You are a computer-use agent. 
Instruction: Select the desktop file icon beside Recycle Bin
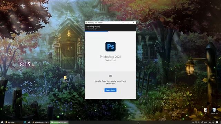[x=205, y=110]
